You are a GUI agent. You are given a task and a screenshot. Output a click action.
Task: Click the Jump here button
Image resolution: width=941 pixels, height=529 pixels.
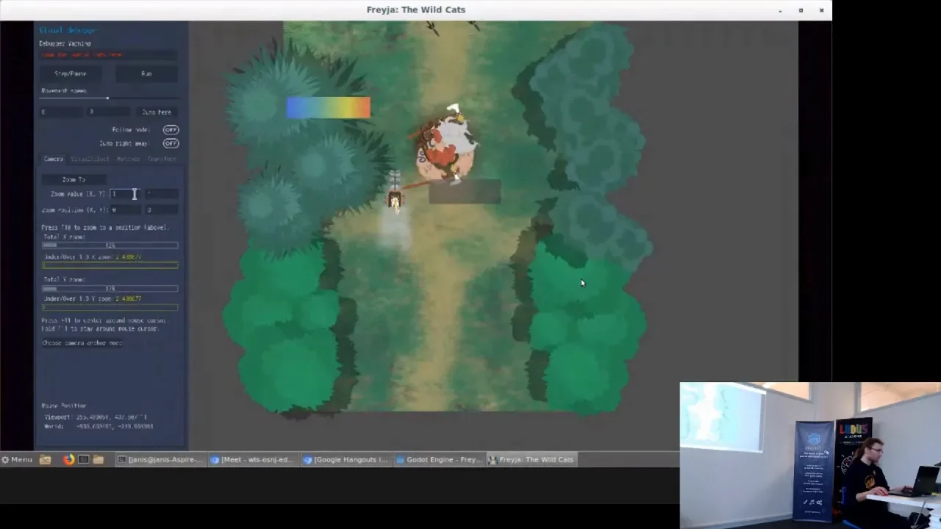coord(156,112)
